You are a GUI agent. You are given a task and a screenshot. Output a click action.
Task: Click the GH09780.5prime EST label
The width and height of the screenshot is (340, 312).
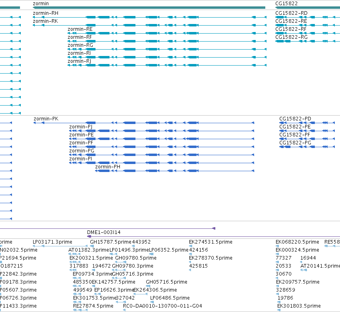136,258
